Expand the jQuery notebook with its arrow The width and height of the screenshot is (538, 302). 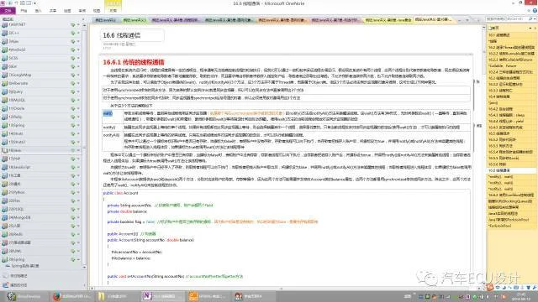[x=78, y=91]
